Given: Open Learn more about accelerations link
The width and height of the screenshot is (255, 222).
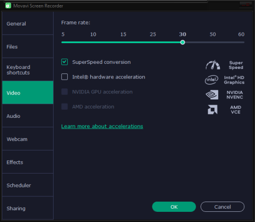Looking at the screenshot, I should [102, 127].
